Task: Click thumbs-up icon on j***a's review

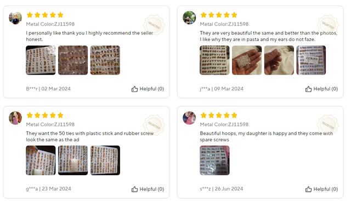Action: pos(308,89)
